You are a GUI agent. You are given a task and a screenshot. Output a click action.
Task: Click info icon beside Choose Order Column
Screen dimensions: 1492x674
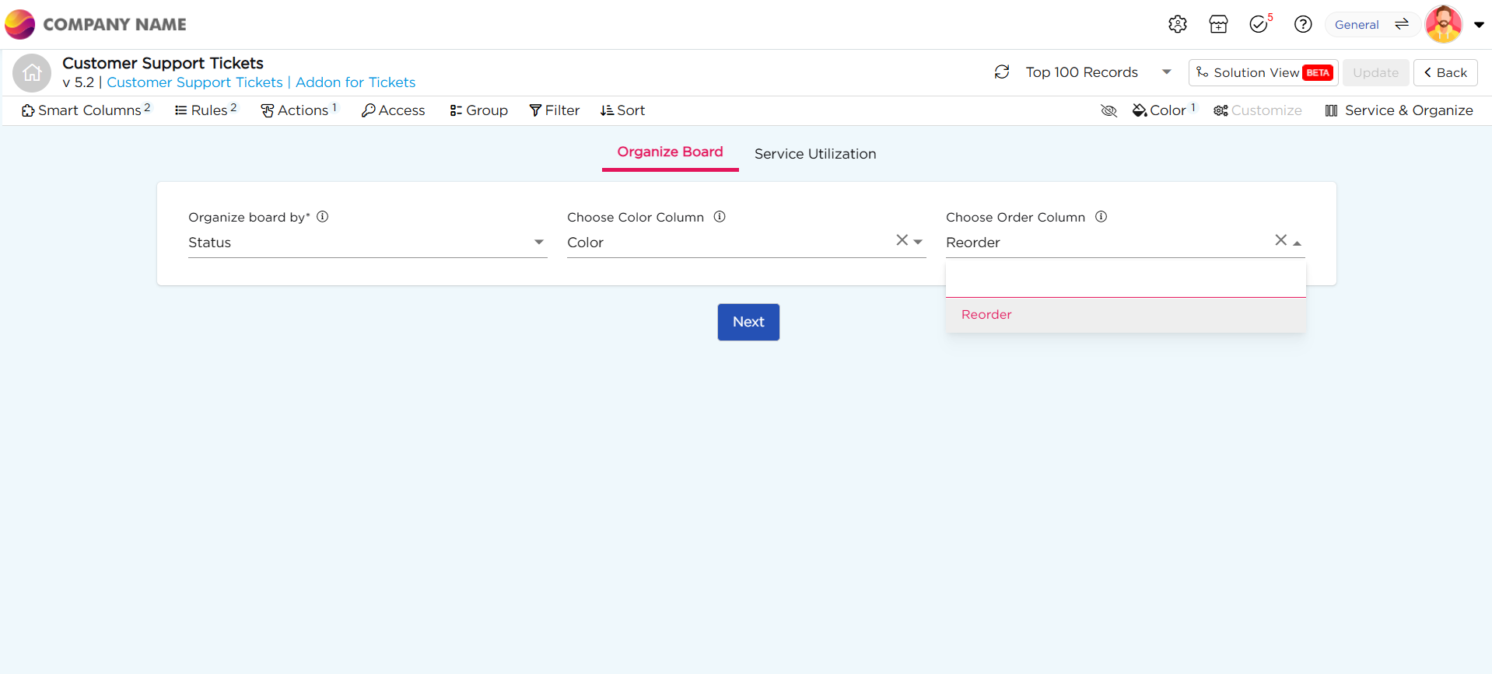coord(1101,217)
